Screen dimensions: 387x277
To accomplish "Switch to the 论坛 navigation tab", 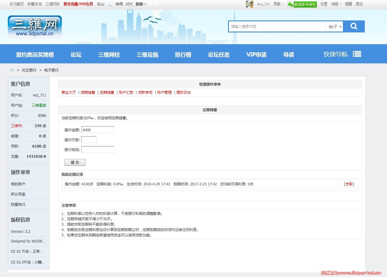I will tap(76, 54).
